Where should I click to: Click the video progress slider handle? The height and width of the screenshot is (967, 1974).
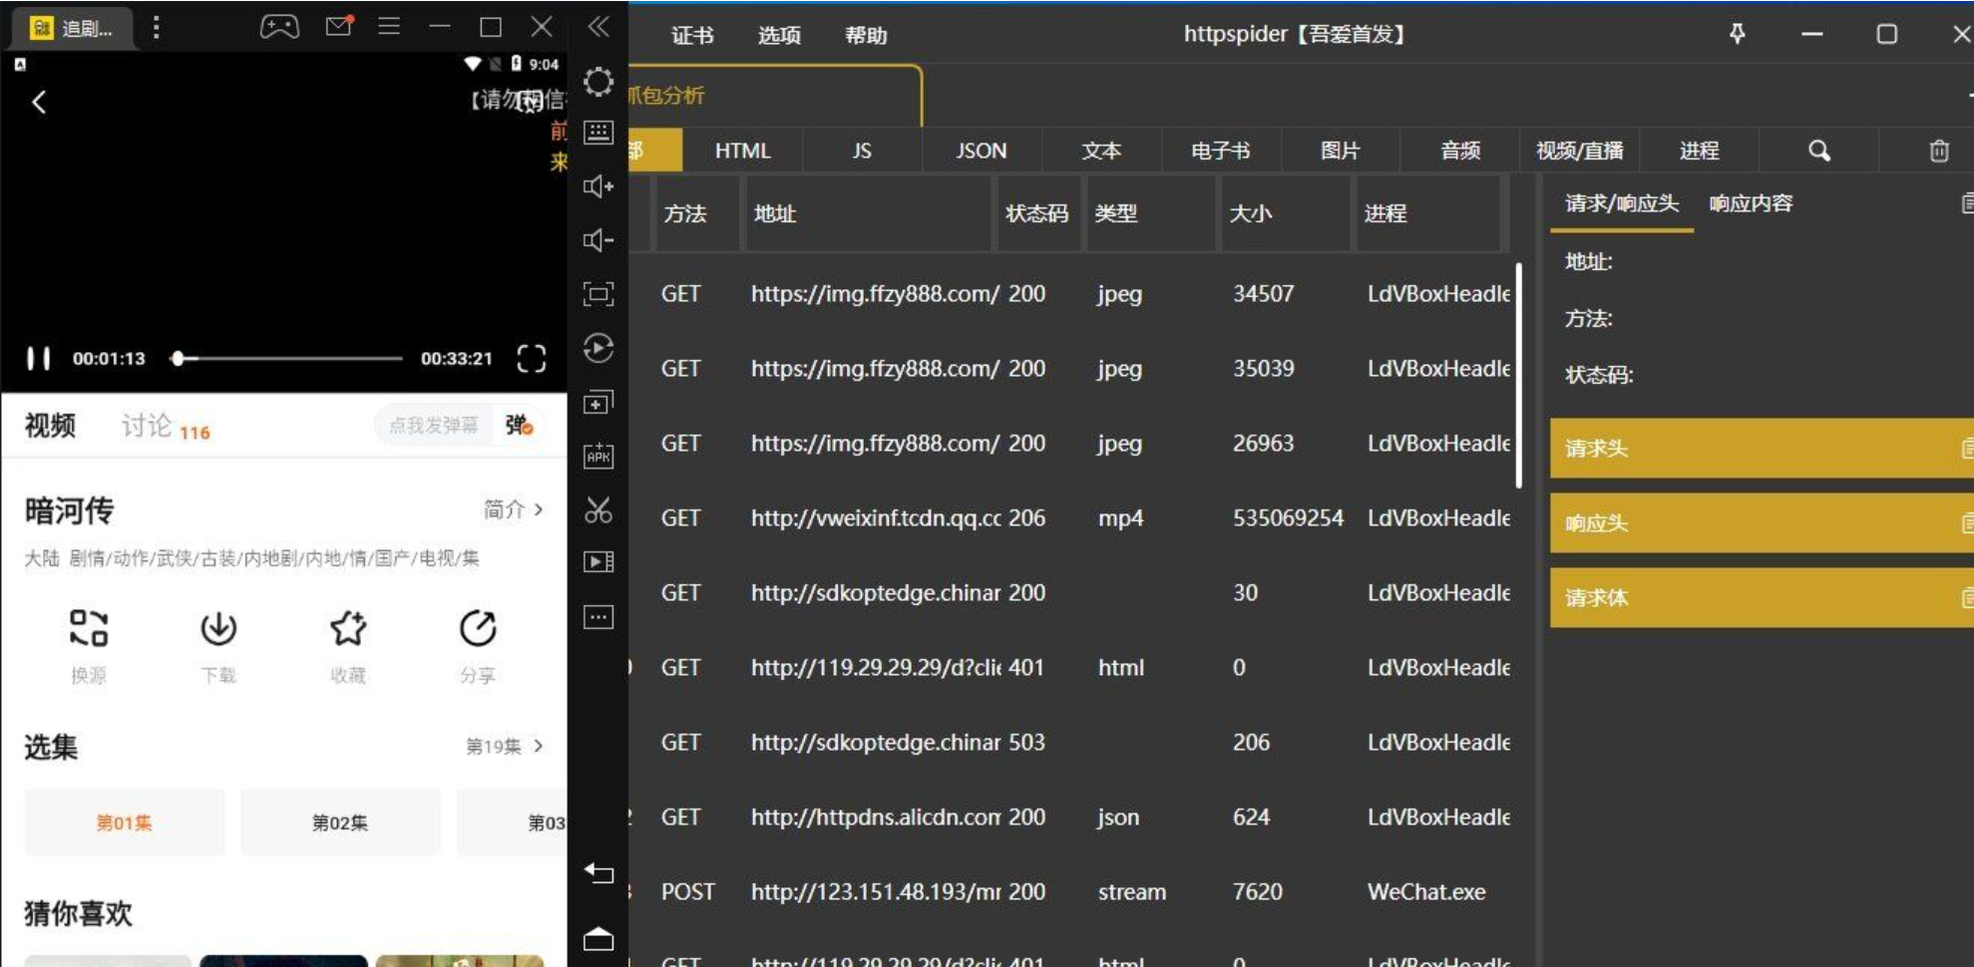click(x=178, y=358)
